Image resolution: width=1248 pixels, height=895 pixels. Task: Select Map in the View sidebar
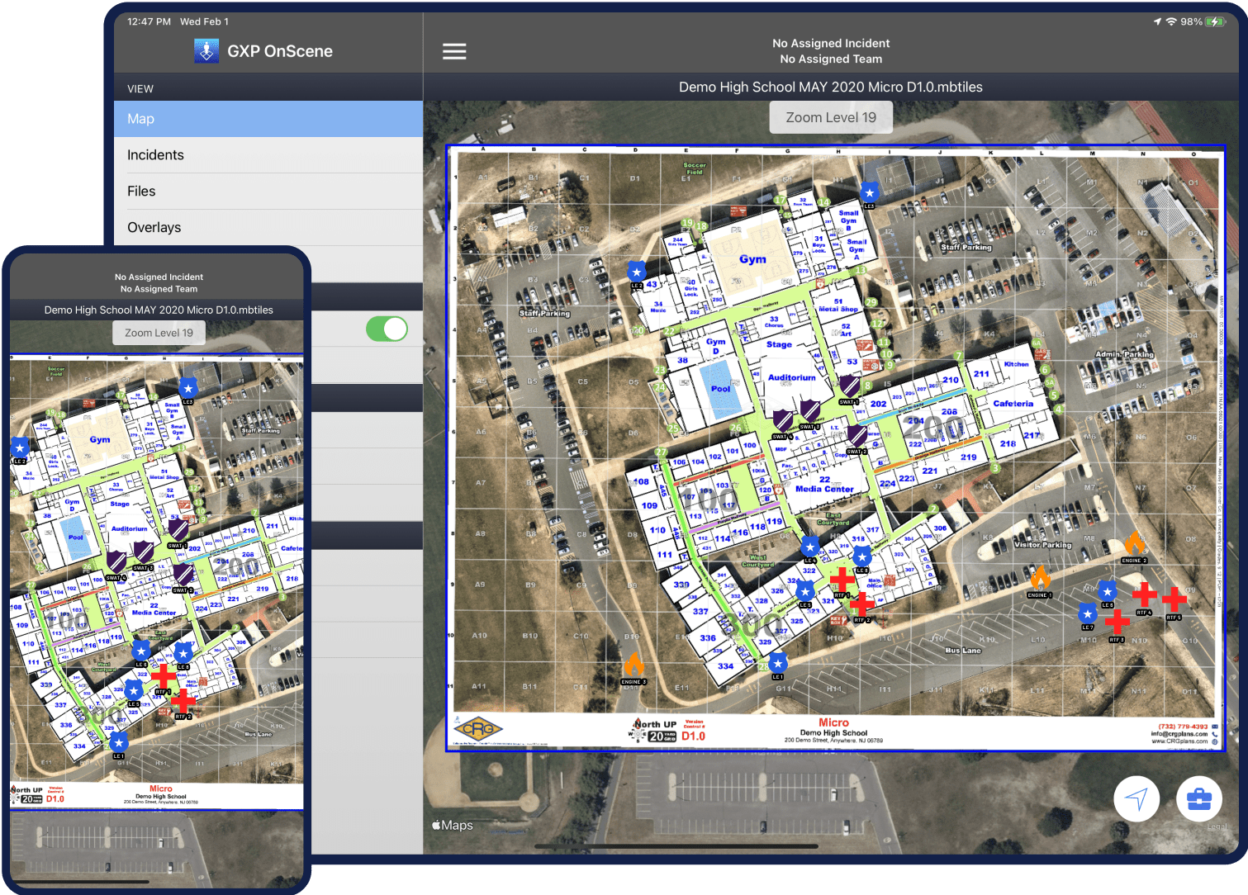point(268,119)
